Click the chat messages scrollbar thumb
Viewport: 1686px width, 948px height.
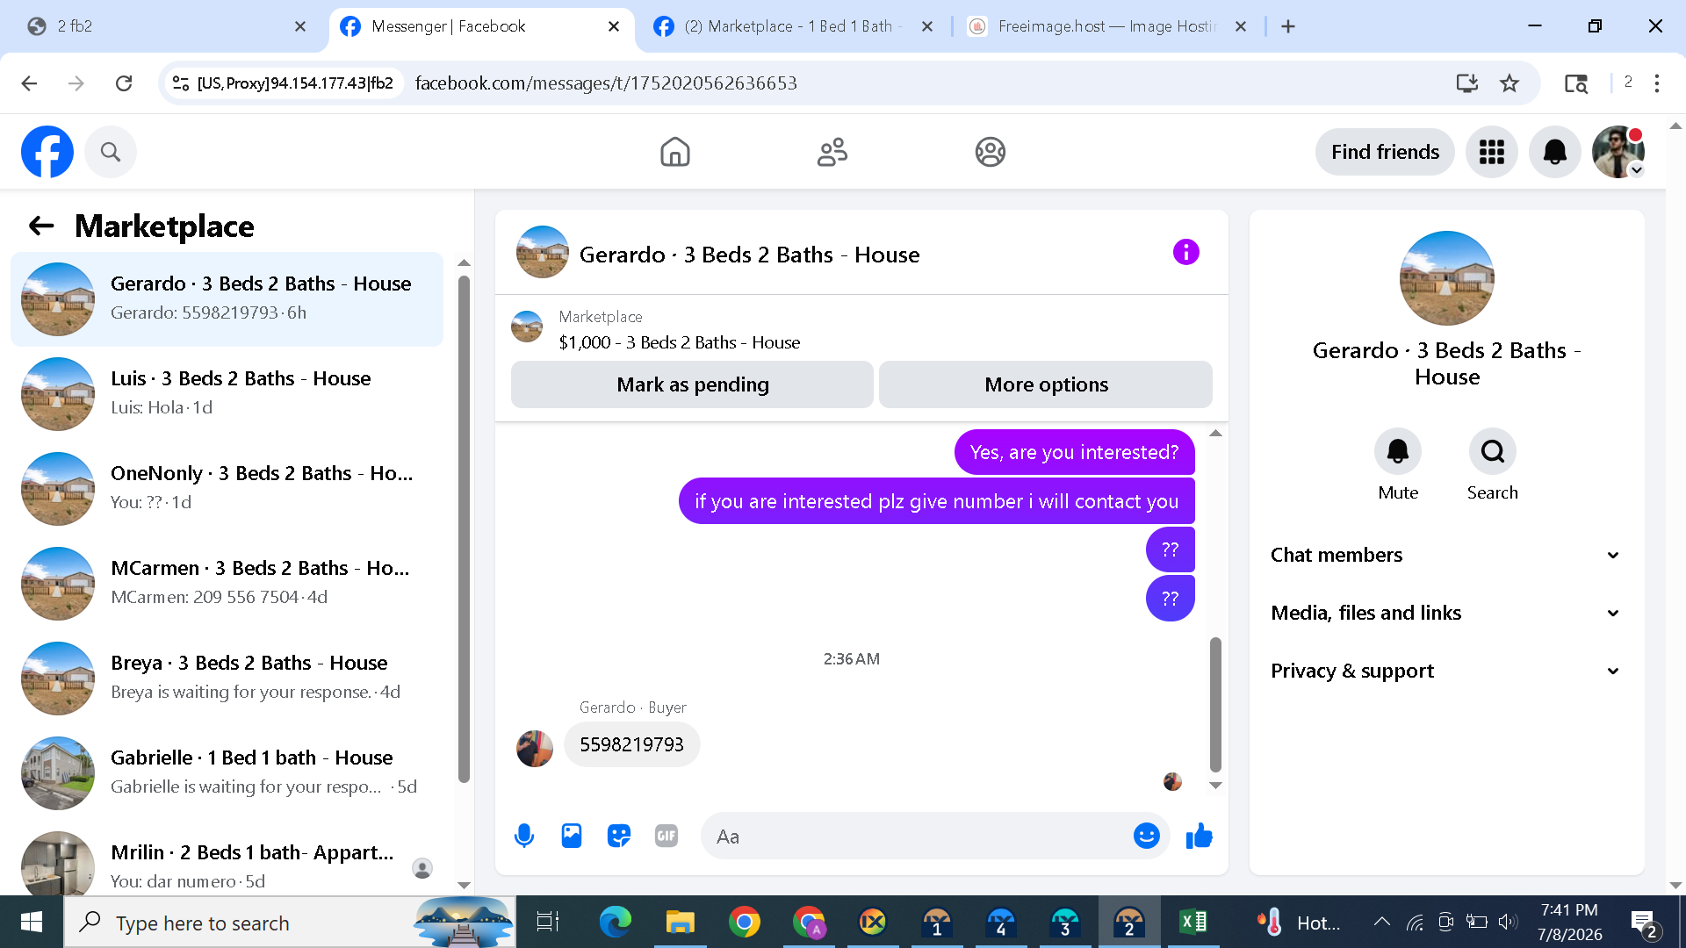tap(1215, 705)
